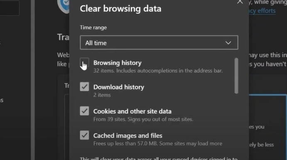Click the dialog's vertical scrollbar thumb
The height and width of the screenshot is (160, 287).
point(236,76)
